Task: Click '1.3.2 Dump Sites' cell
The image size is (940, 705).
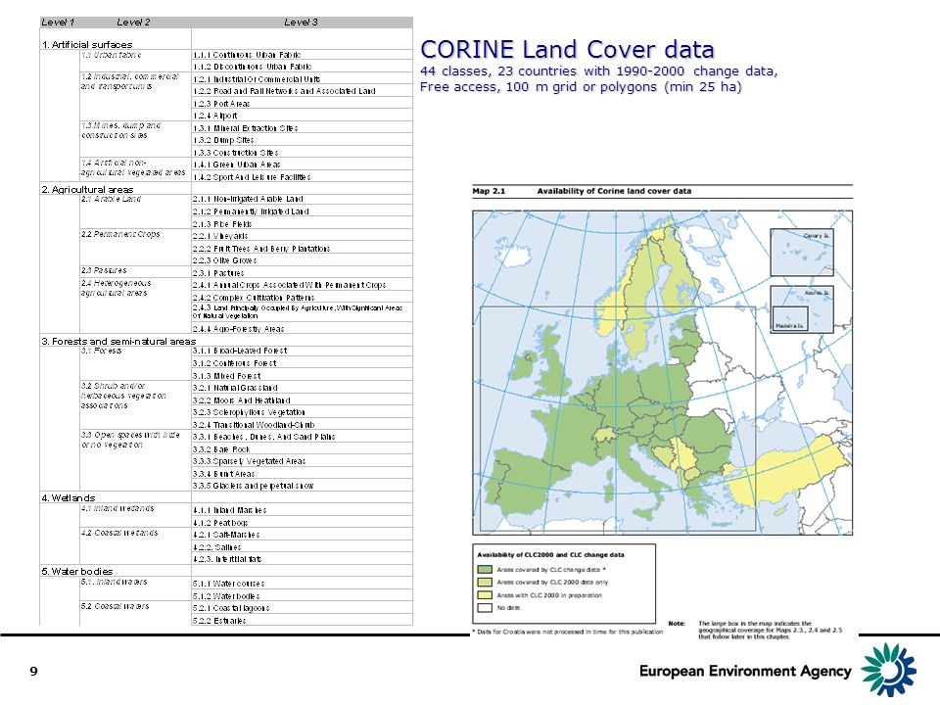Action: [x=303, y=140]
